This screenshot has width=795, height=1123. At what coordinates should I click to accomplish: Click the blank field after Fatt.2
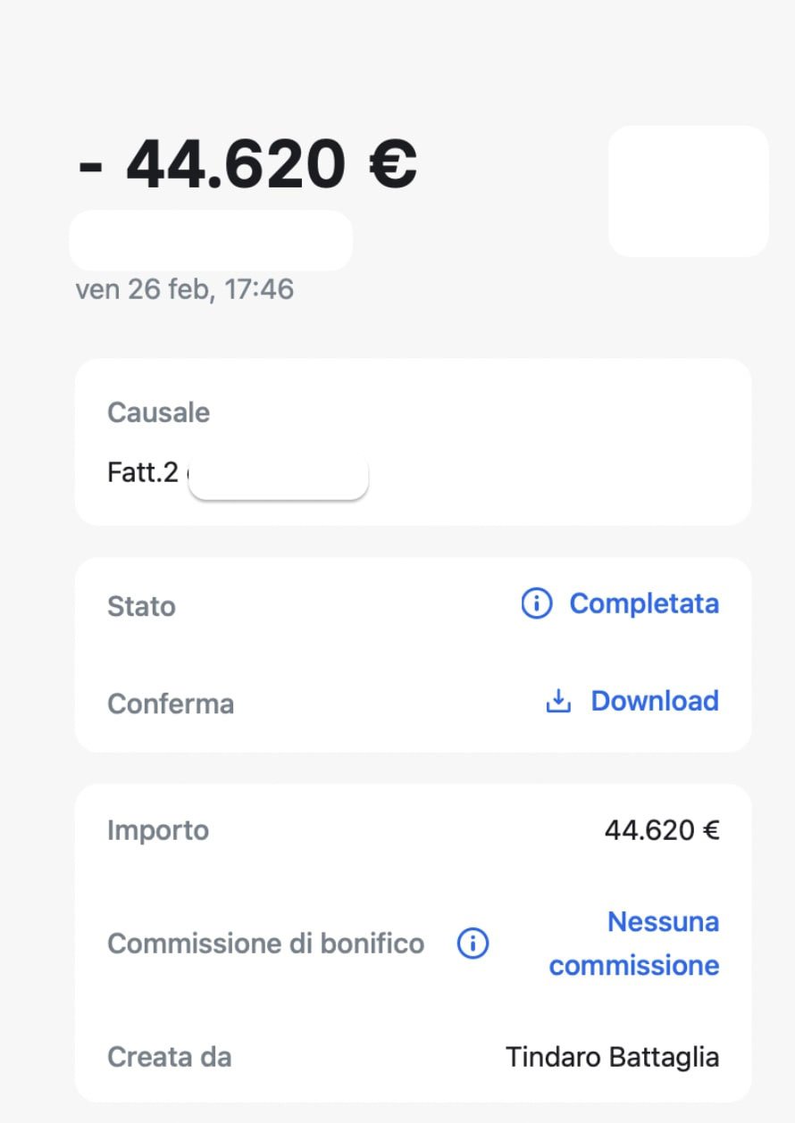(279, 479)
